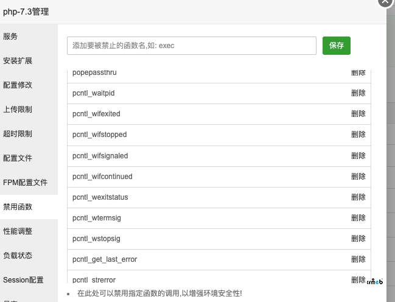Select the 禁用函数 tab
The height and width of the screenshot is (302, 395).
(18, 207)
